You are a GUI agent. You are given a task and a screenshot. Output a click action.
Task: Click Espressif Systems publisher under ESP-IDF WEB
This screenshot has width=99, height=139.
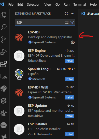[44, 97]
